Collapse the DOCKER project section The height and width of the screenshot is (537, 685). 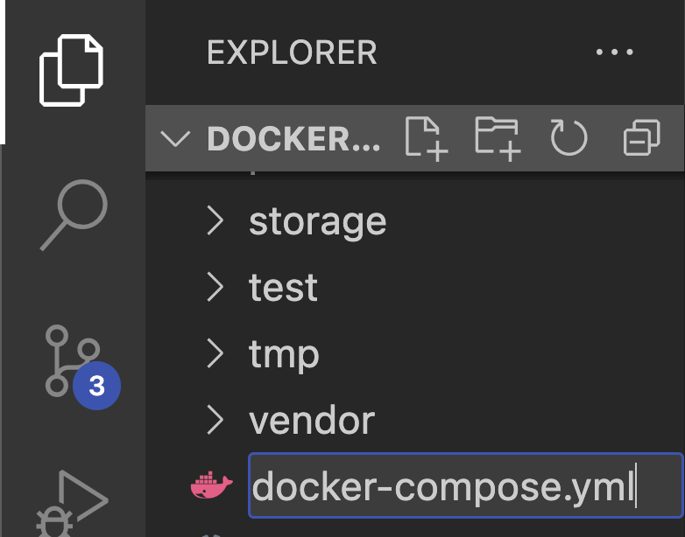click(176, 138)
